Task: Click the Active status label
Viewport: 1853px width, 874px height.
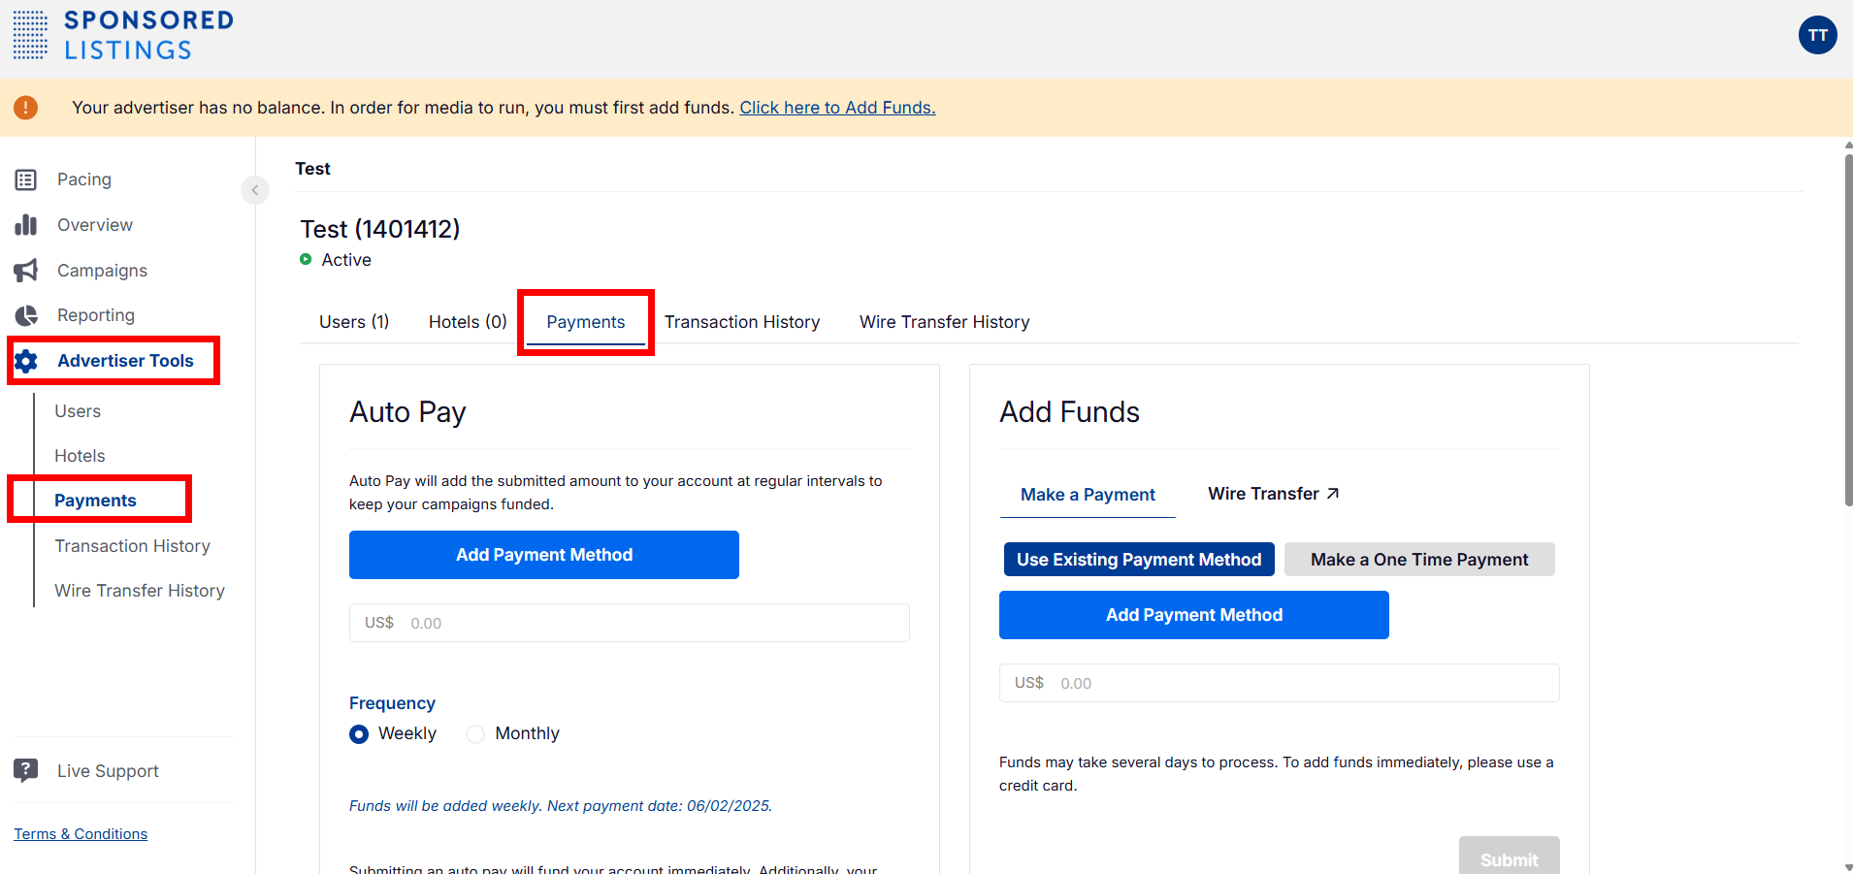Action: coord(346,260)
